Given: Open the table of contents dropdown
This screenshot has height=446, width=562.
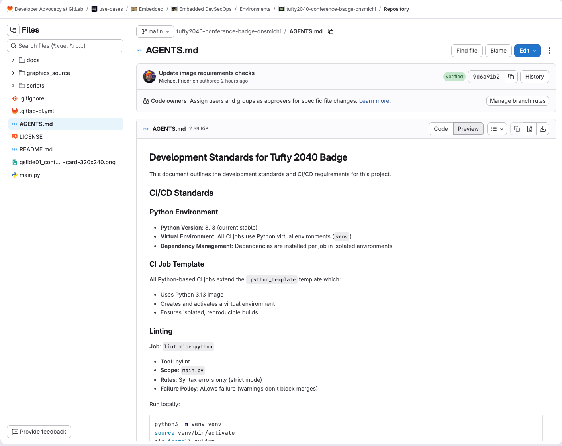Looking at the screenshot, I should pos(497,129).
